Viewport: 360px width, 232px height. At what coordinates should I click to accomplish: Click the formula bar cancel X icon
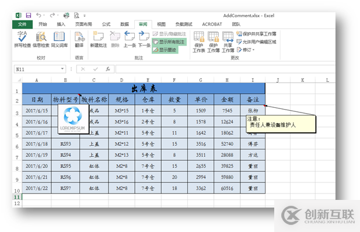pyautogui.click(x=83, y=69)
